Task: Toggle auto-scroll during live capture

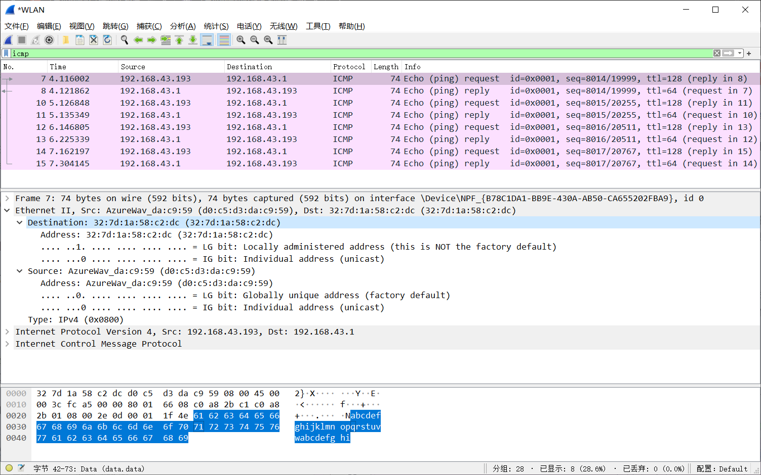Action: [x=207, y=40]
